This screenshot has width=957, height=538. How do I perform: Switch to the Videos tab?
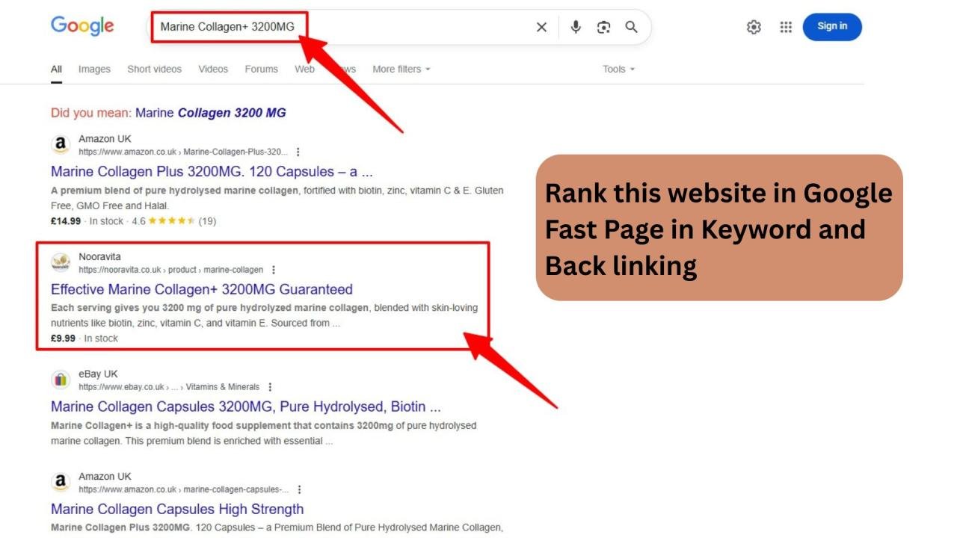point(213,69)
